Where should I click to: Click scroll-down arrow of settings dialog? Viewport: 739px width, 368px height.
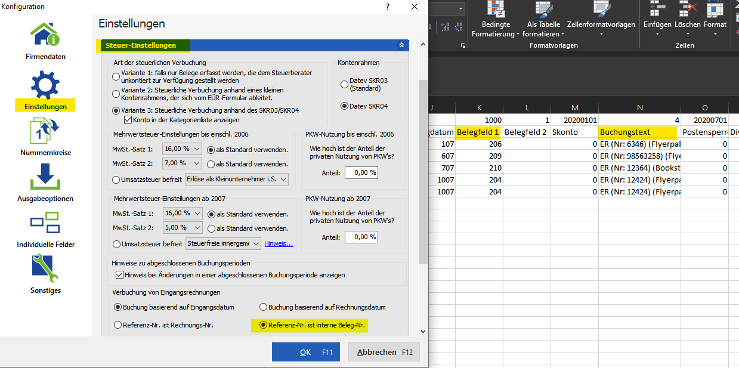[423, 331]
